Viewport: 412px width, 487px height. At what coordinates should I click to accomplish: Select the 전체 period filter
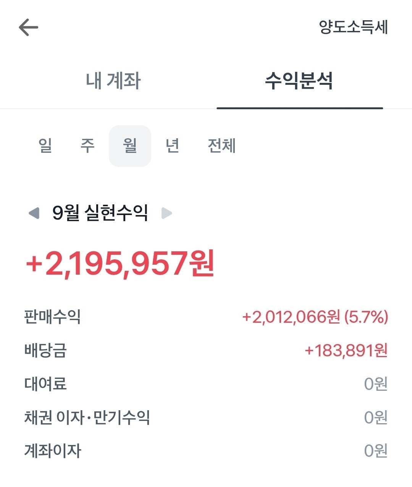point(221,146)
